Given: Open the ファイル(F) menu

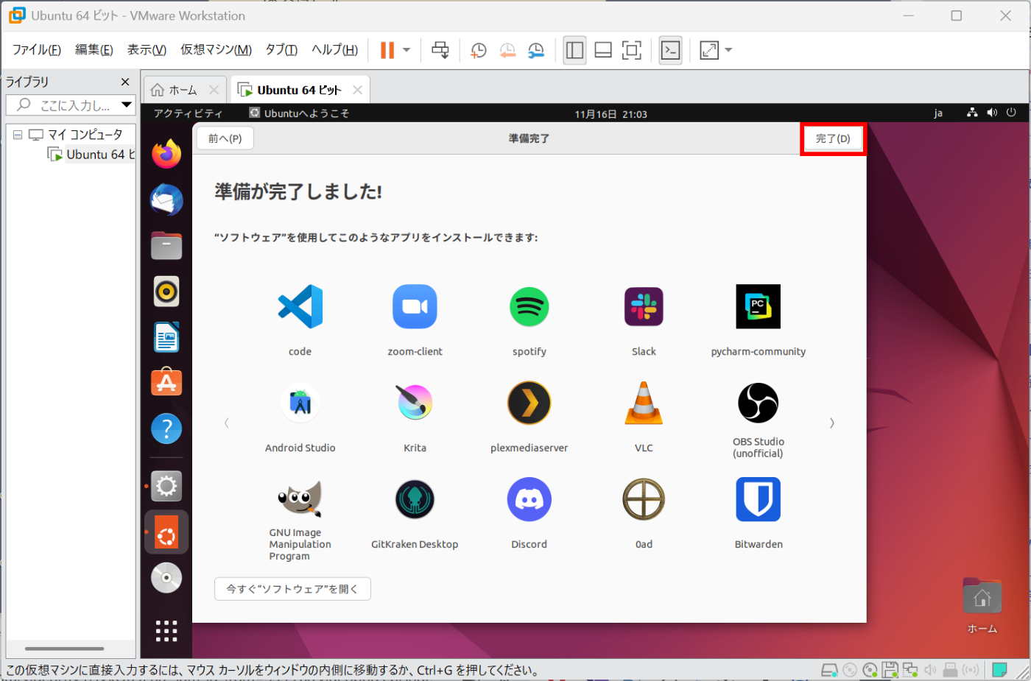Looking at the screenshot, I should coord(37,49).
